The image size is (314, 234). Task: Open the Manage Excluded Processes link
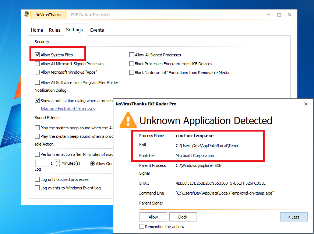point(68,108)
